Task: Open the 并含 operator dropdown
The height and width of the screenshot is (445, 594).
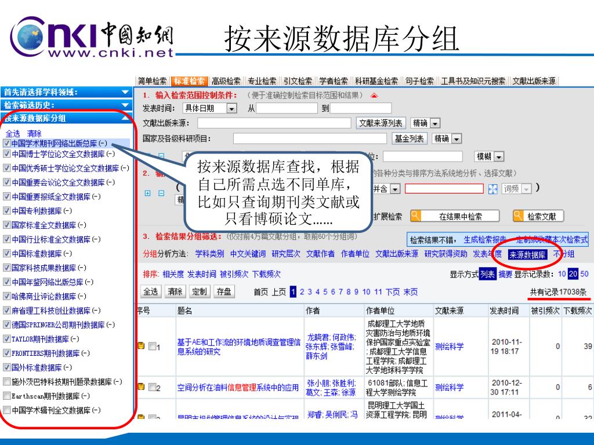Action: point(395,188)
